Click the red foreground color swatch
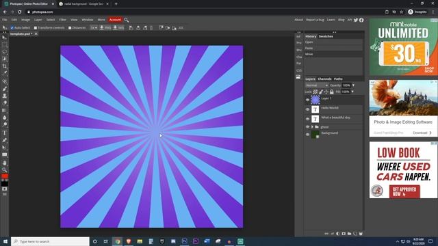This screenshot has height=246, width=438. [5, 176]
